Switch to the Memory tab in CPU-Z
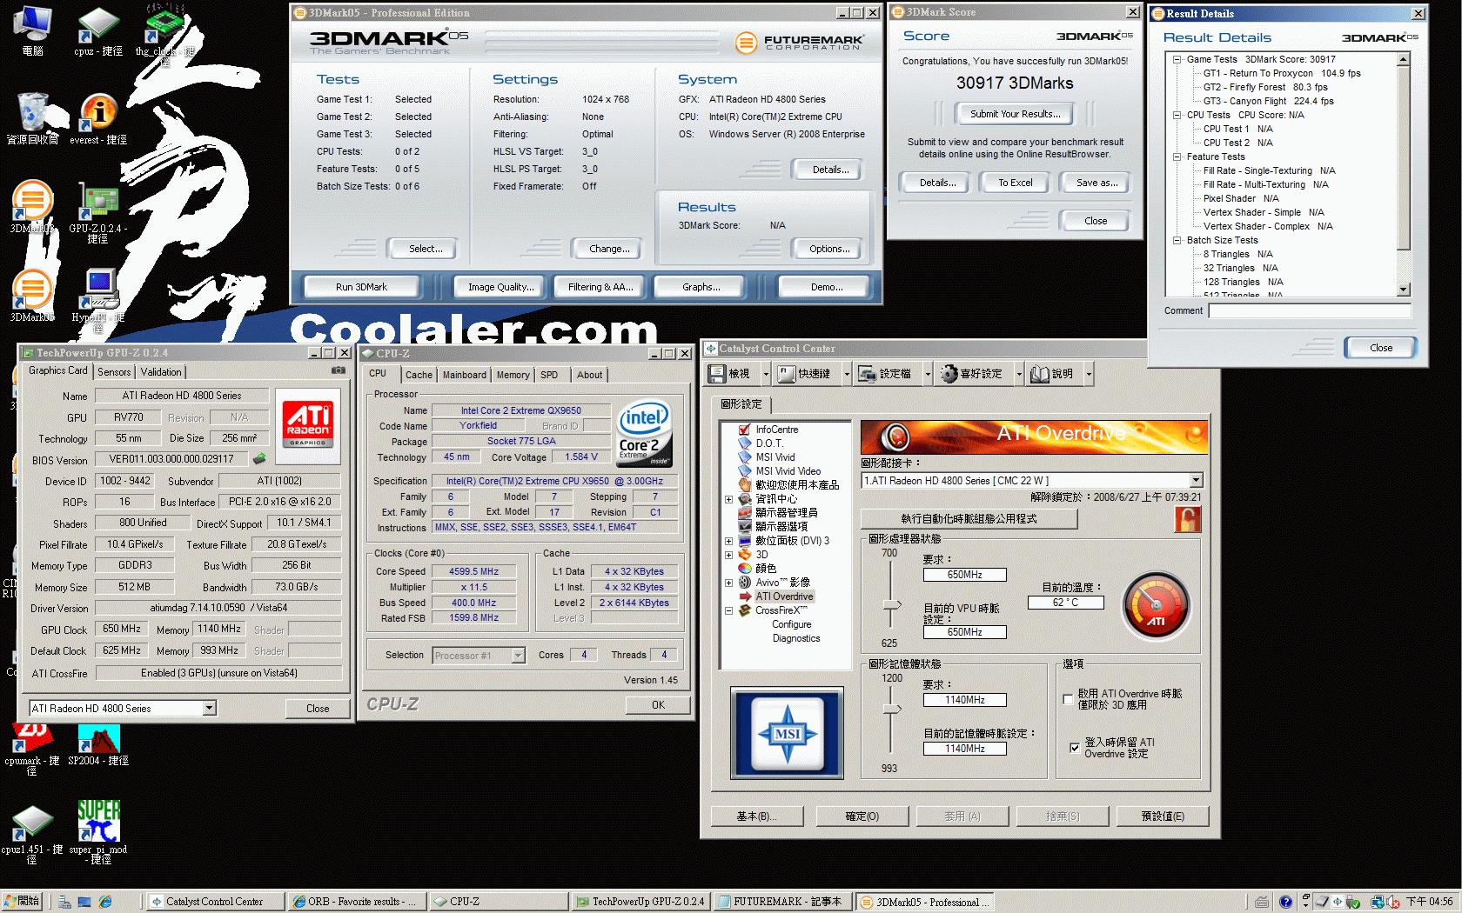 click(x=513, y=375)
